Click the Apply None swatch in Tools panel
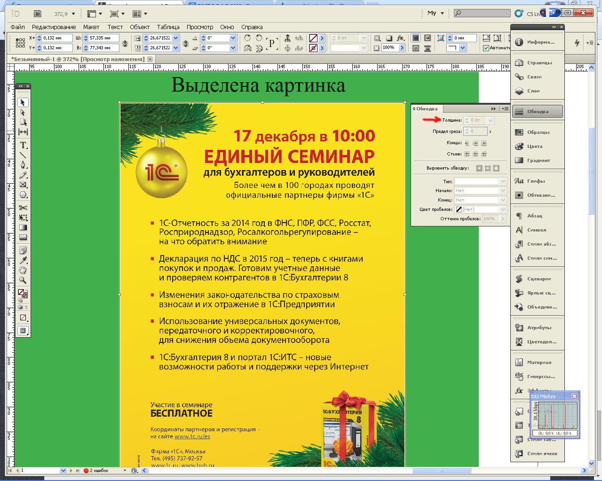 click(23, 318)
